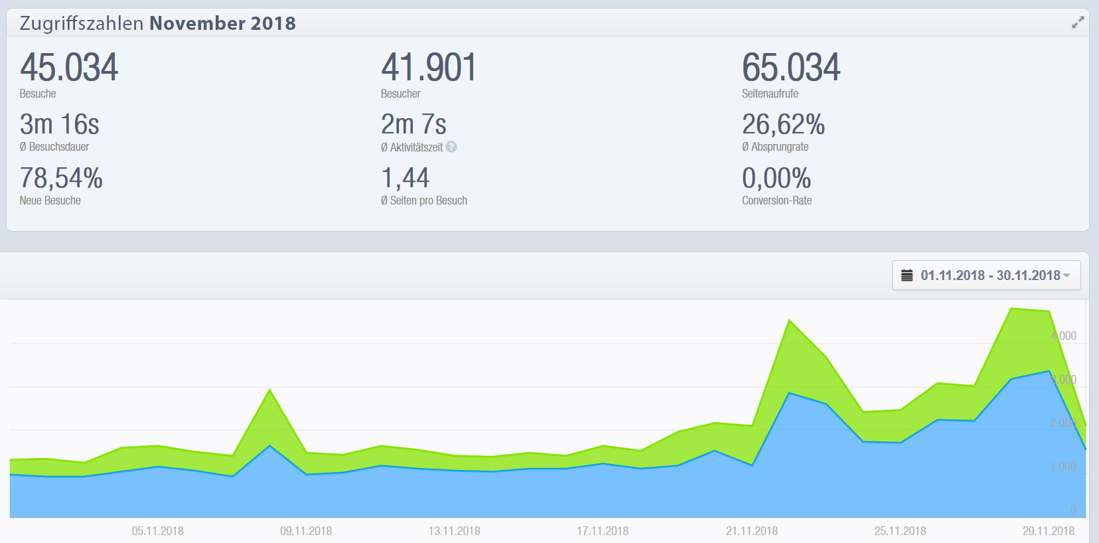Click the 01.11.2018 - 30.11.2018 date range text

(989, 275)
